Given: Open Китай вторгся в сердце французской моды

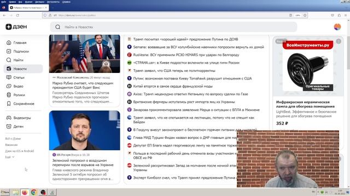Looking at the screenshot, I should tap(173, 86).
